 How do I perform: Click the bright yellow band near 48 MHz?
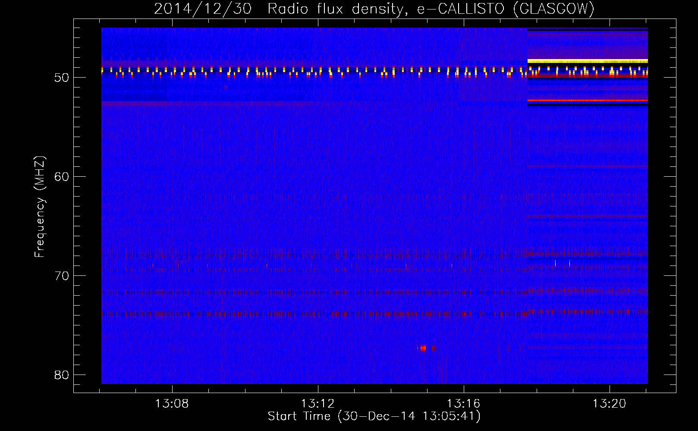[x=588, y=61]
